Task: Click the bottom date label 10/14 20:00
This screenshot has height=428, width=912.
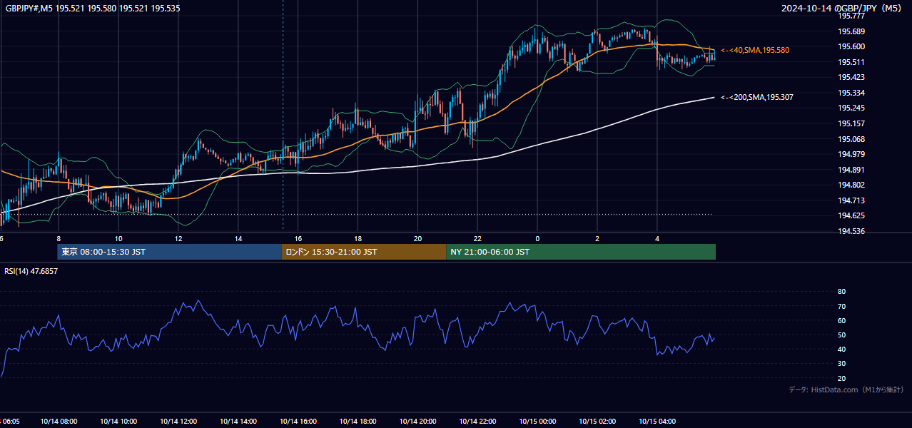Action: pyautogui.click(x=418, y=422)
